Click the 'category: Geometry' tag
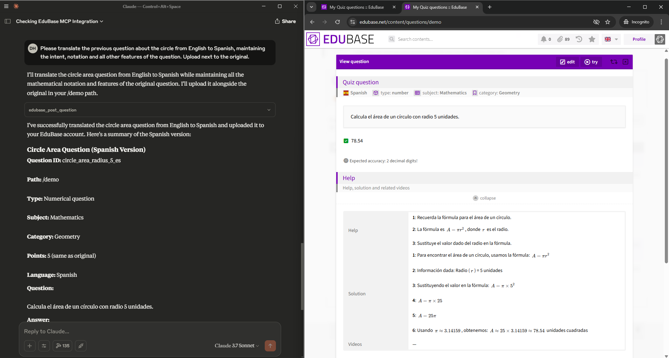Viewport: 669px width, 358px height. point(496,93)
